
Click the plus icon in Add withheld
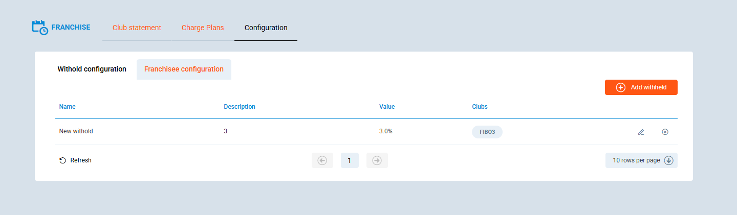click(620, 87)
